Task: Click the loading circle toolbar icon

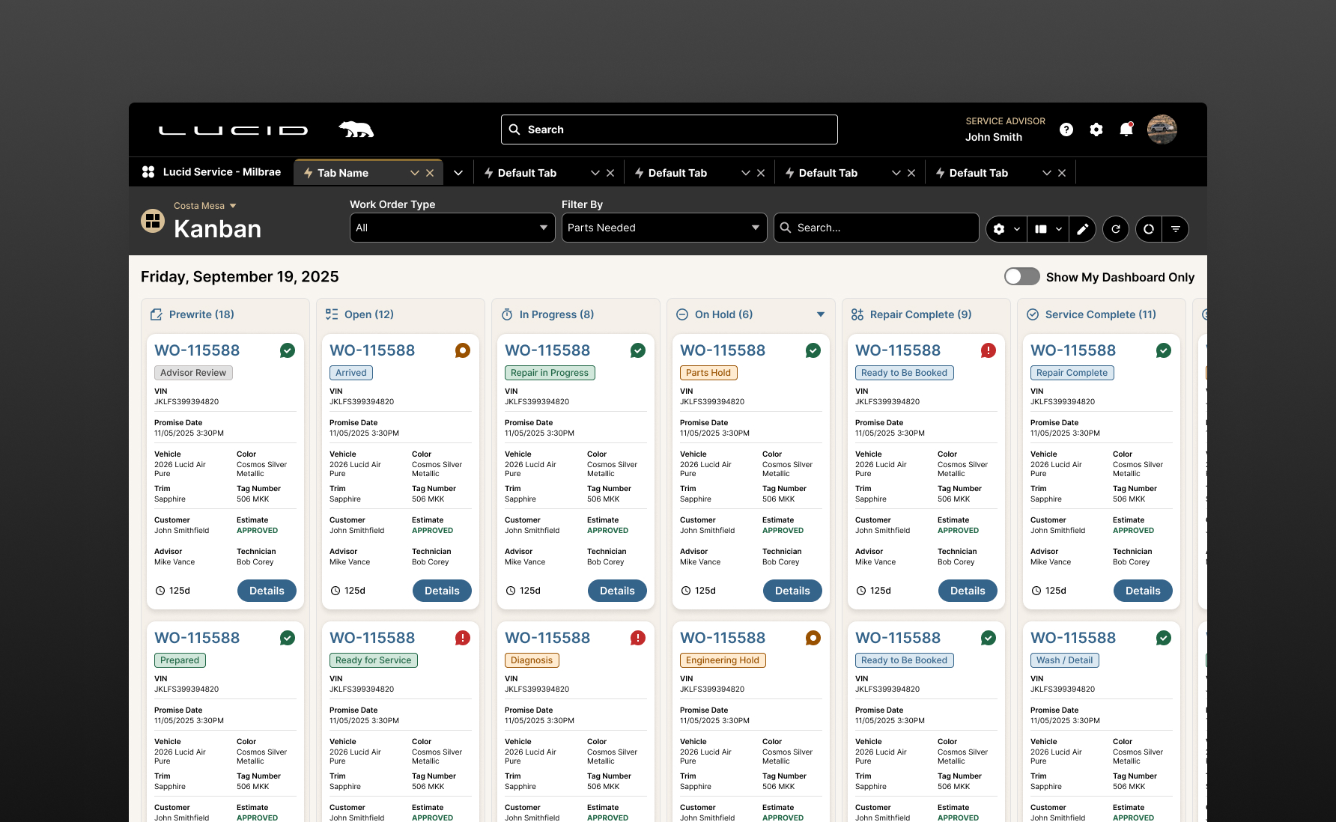Action: coord(1149,229)
